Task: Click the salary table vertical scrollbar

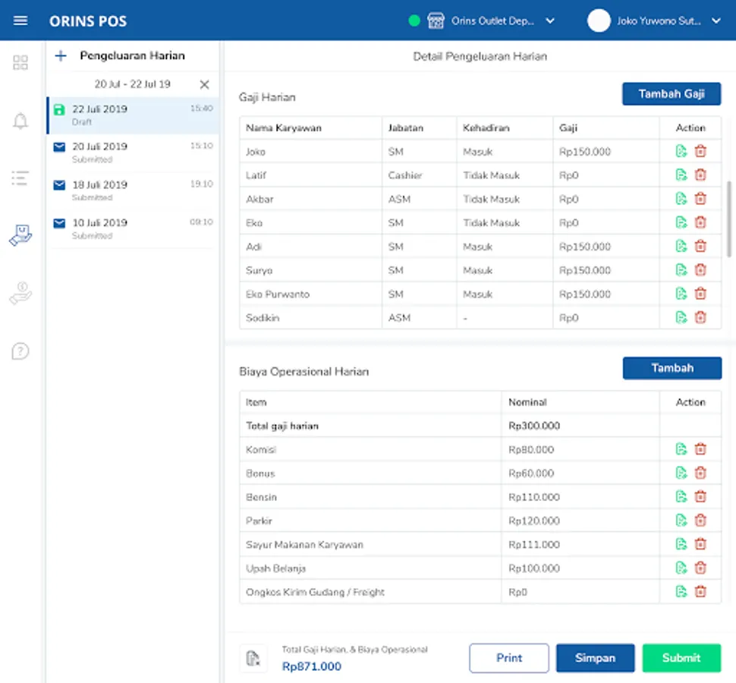Action: [x=730, y=220]
